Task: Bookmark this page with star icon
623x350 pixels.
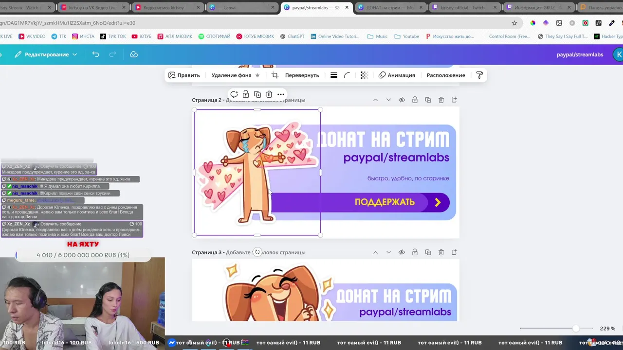Action: coord(514,23)
